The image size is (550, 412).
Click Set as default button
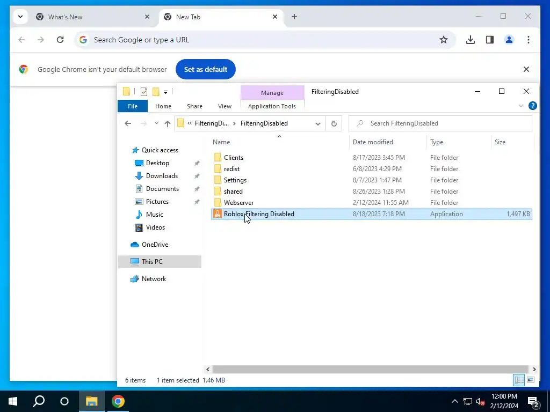tap(206, 69)
